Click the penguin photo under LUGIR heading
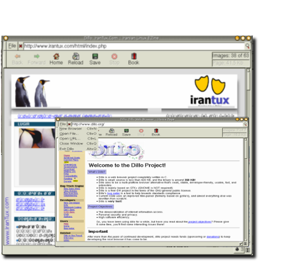Screen dimensions: 300x262 click(37, 138)
